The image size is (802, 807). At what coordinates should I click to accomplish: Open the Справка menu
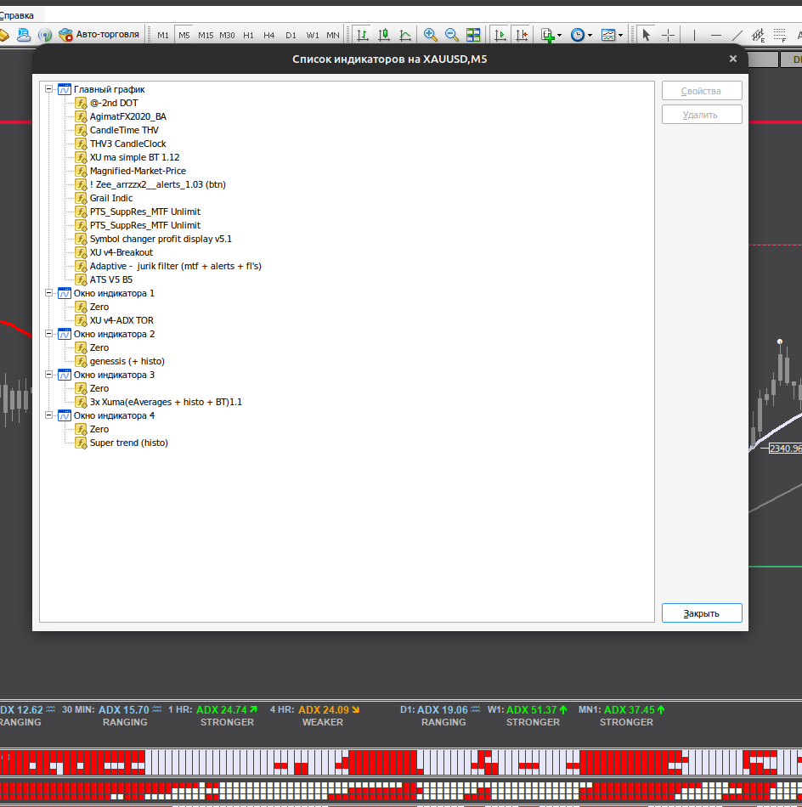pos(16,15)
